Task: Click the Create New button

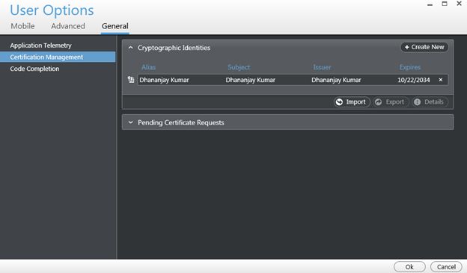Action: pyautogui.click(x=424, y=47)
